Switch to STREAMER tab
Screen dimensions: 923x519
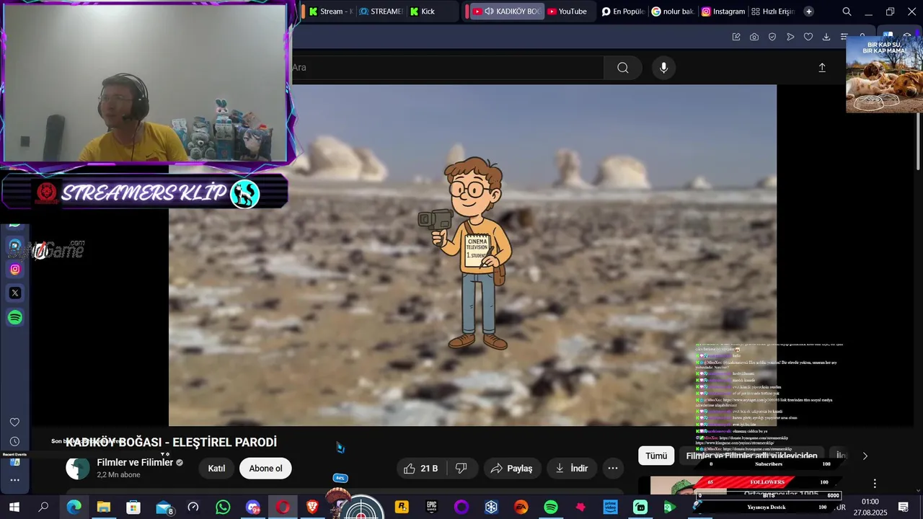[381, 12]
